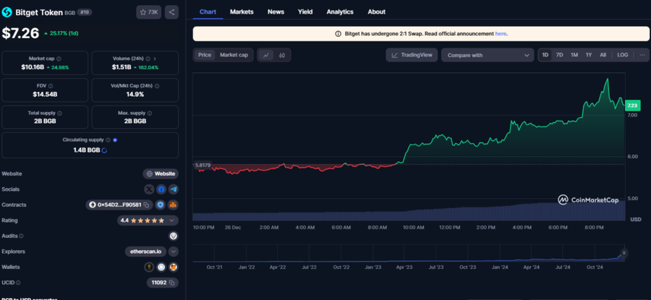Click the Audits info icon
The image size is (651, 300).
(x=21, y=236)
